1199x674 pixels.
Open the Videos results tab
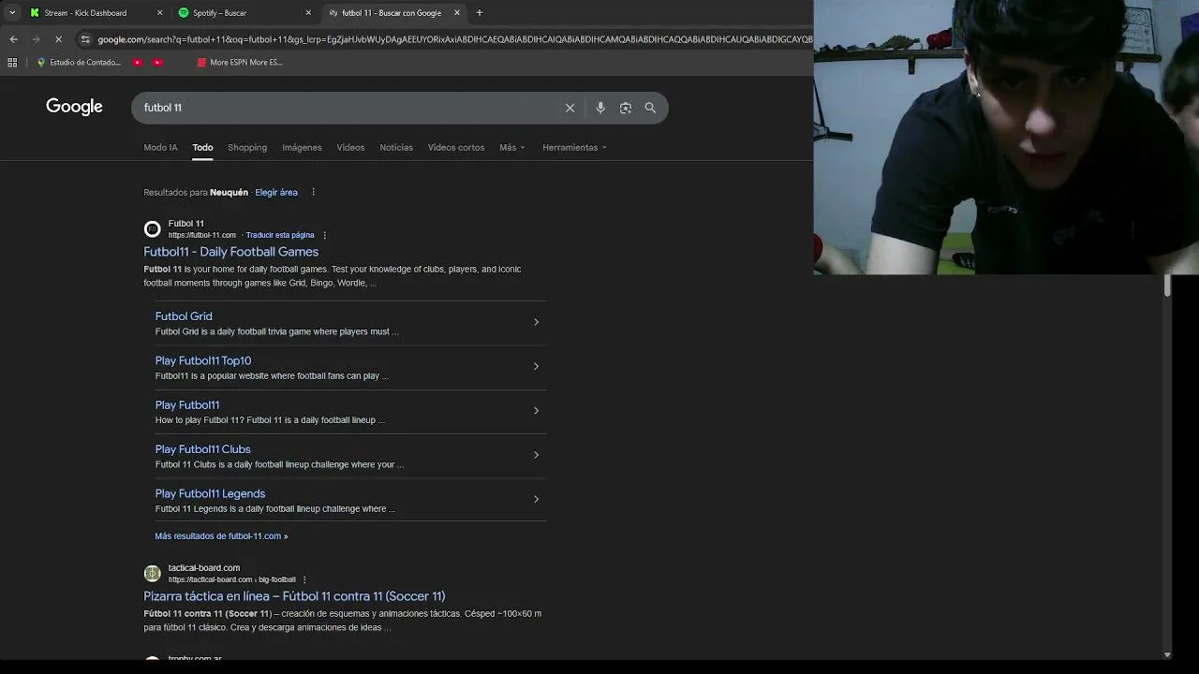[x=350, y=147]
